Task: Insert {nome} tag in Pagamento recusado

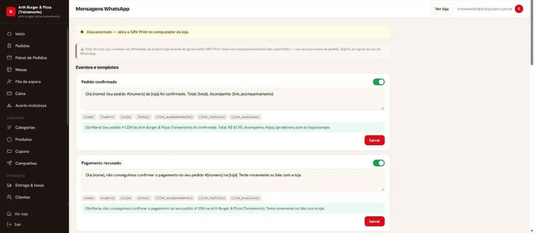Action: click(89, 198)
